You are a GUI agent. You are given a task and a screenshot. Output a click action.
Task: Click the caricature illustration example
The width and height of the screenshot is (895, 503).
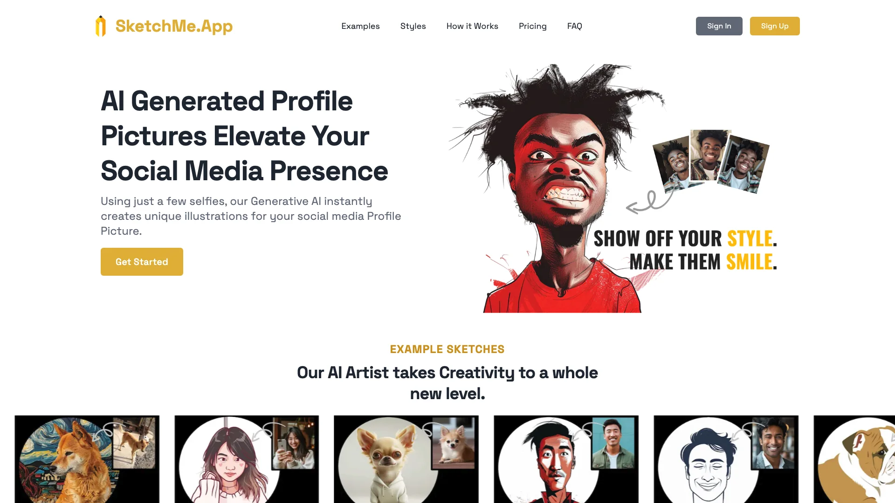(x=565, y=459)
